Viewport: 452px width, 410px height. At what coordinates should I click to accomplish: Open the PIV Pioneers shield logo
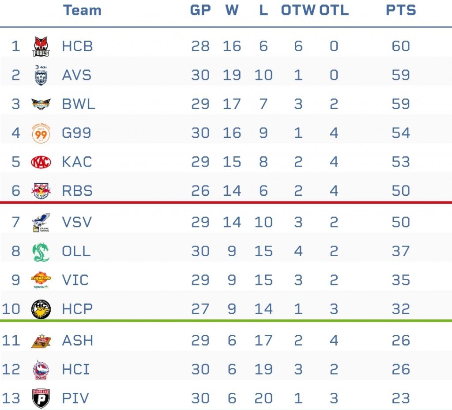tap(41, 399)
